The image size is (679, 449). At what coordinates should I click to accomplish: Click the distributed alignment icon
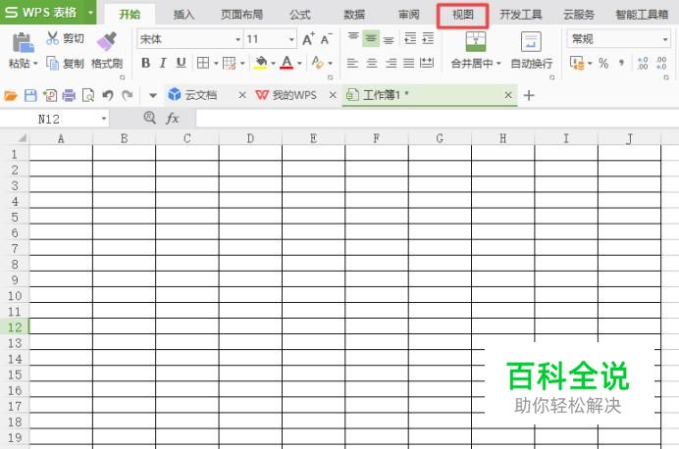(427, 63)
